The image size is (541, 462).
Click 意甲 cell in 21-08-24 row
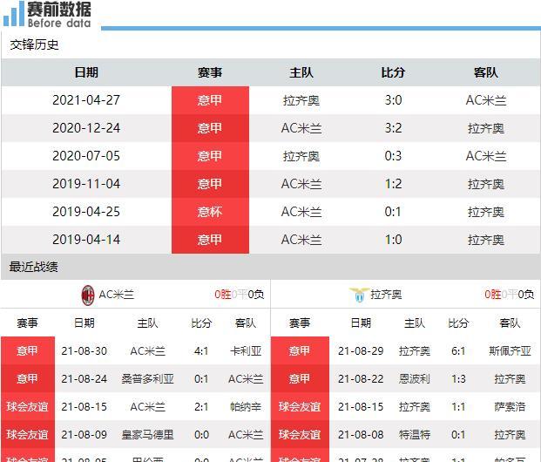[28, 379]
